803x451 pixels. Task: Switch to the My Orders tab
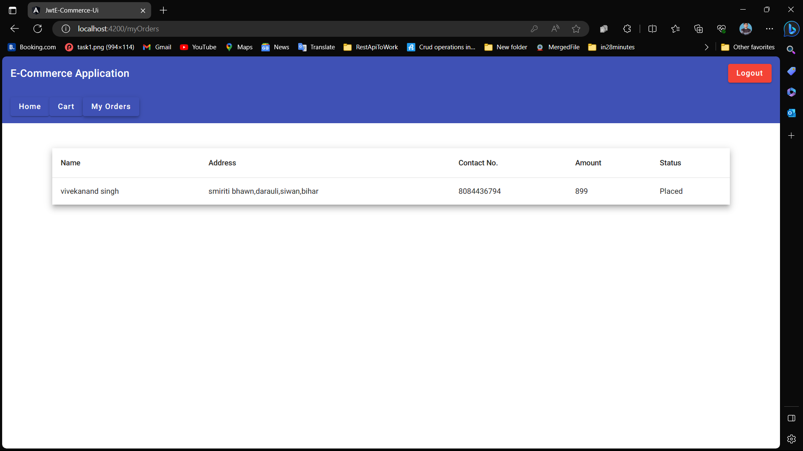[110, 106]
